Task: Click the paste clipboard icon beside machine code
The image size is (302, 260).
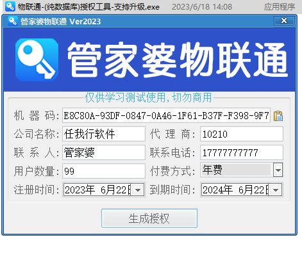Action: pyautogui.click(x=278, y=116)
